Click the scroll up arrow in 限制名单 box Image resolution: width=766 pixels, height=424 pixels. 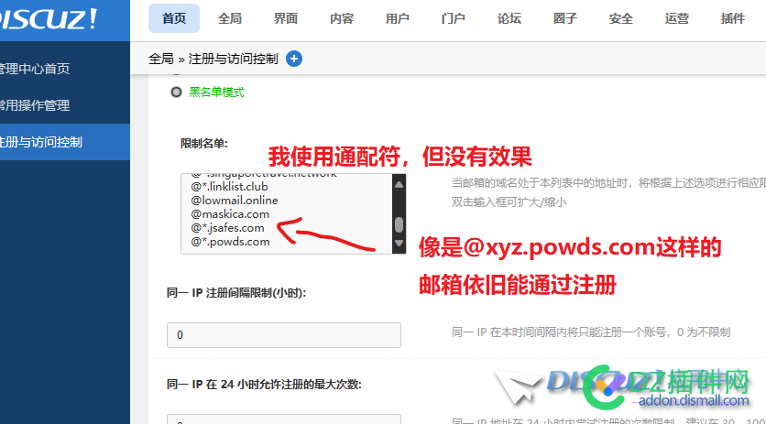tap(399, 185)
